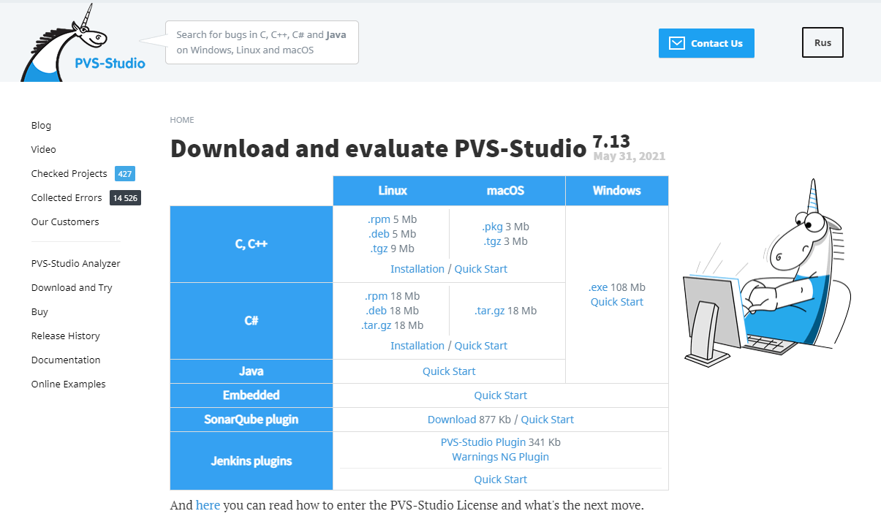Visit Our Customers page
Viewport: 881px width, 519px height.
65,221
